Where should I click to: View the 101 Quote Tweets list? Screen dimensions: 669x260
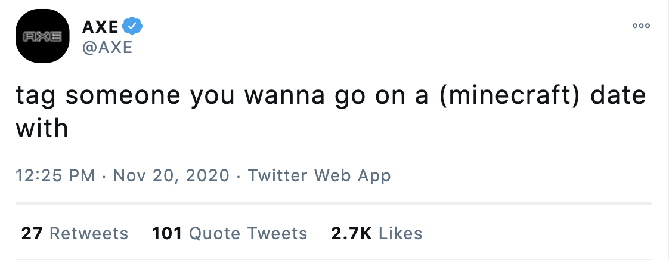point(230,233)
